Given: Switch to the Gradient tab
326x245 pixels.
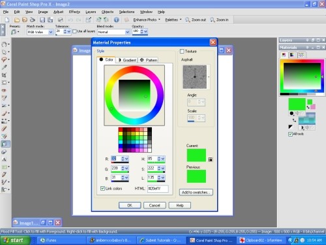Looking at the screenshot, I should [127, 60].
